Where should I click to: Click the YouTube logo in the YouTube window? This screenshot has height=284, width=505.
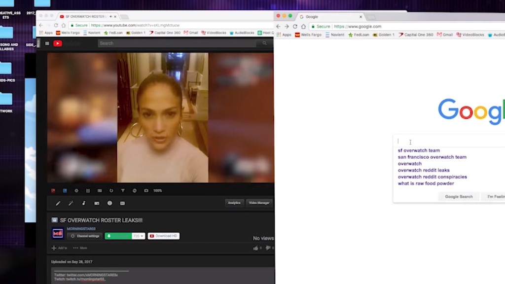point(58,43)
